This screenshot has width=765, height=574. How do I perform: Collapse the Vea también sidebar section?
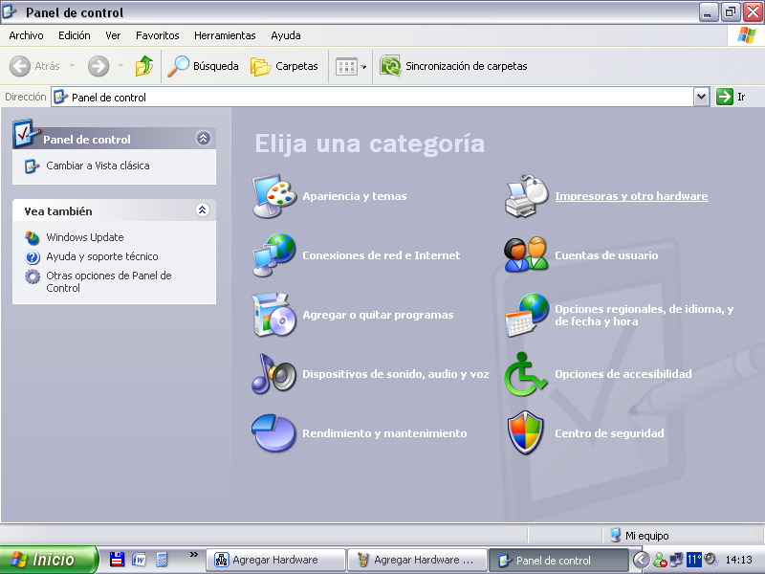[203, 210]
